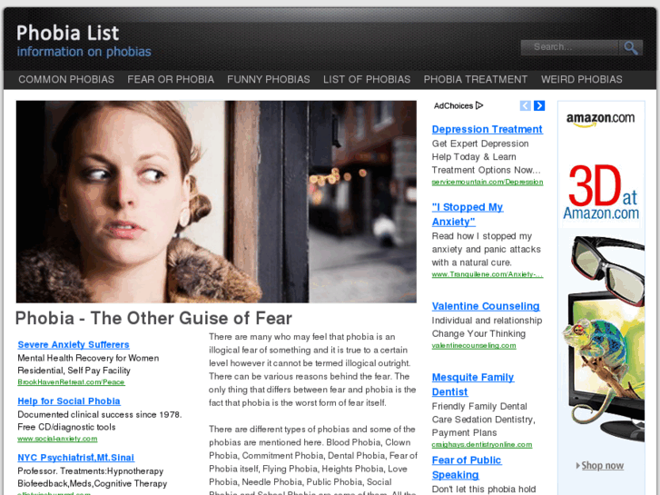
Task: Go to next ad arrow
Action: pyautogui.click(x=539, y=105)
